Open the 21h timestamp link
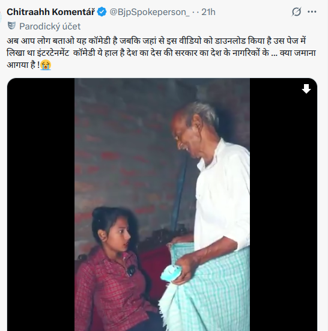 click(x=208, y=12)
